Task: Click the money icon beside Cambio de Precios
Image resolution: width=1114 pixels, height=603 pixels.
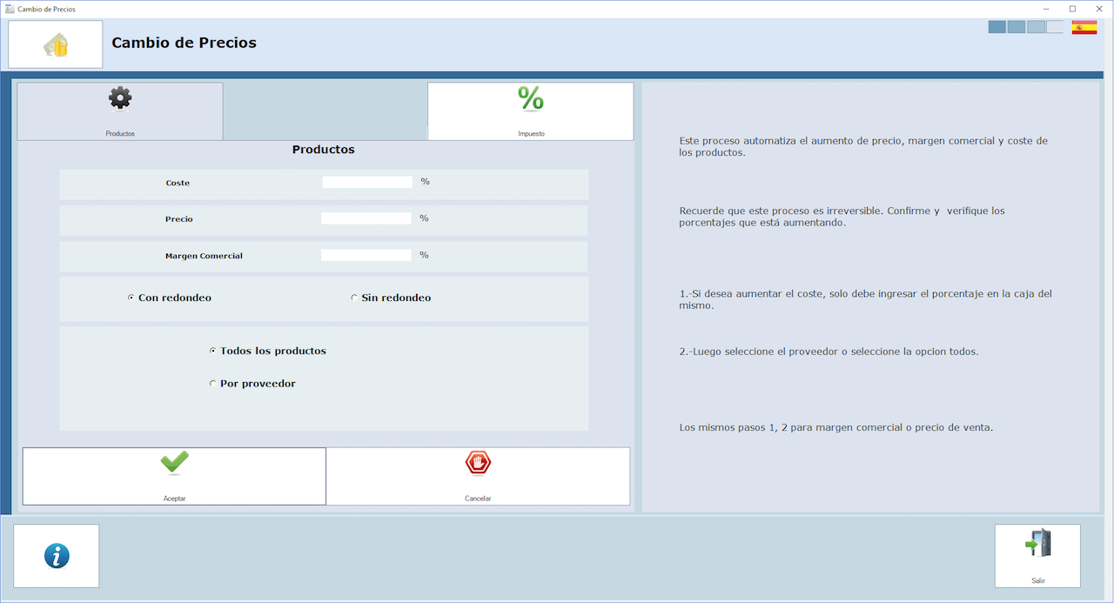Action: pos(56,44)
